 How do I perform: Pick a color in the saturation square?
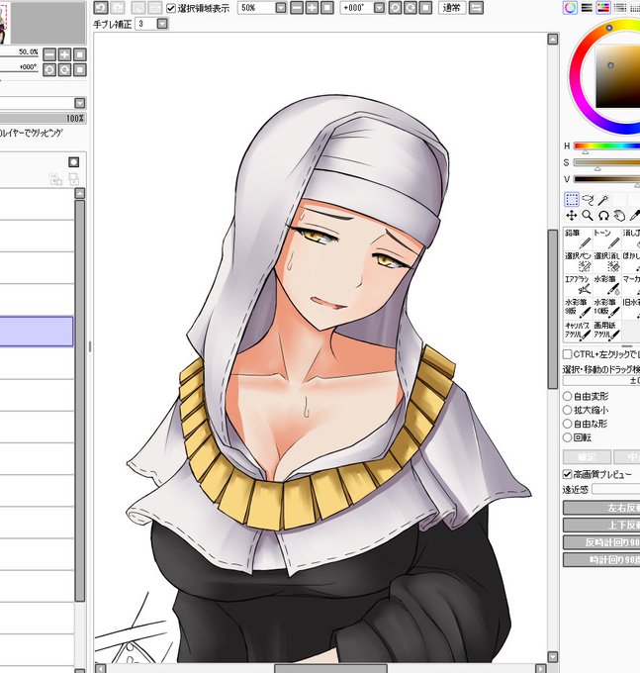click(617, 75)
